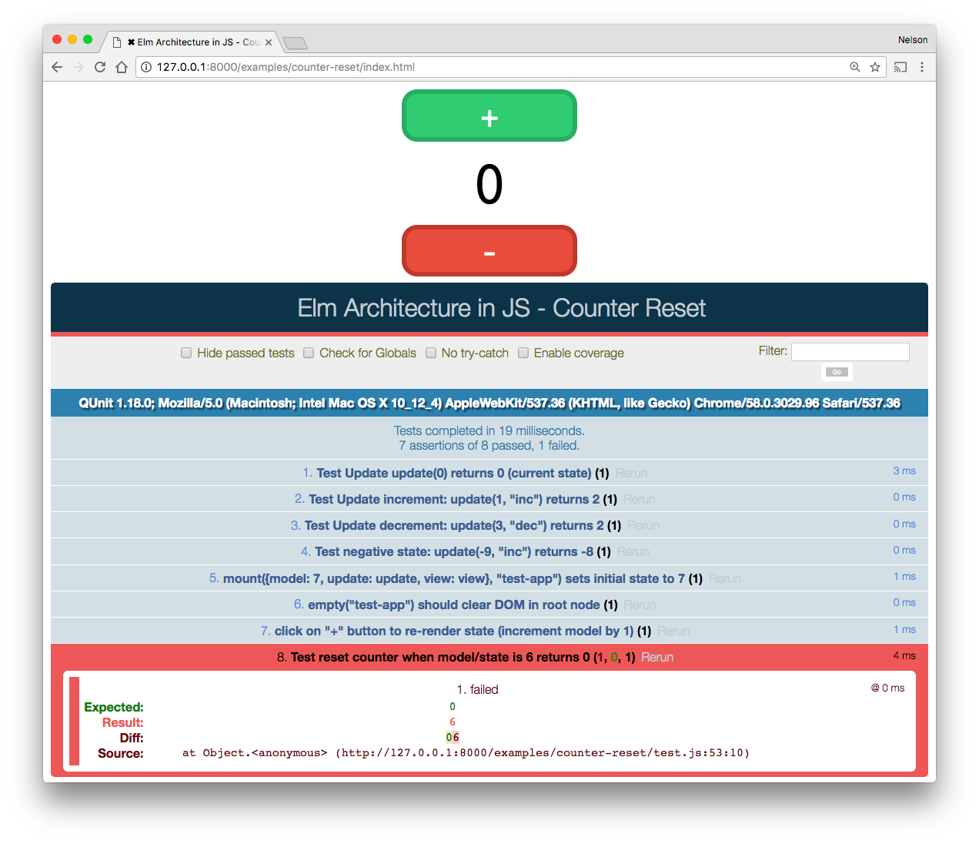979x844 pixels.
Task: Click the green plus counter button
Action: point(489,116)
